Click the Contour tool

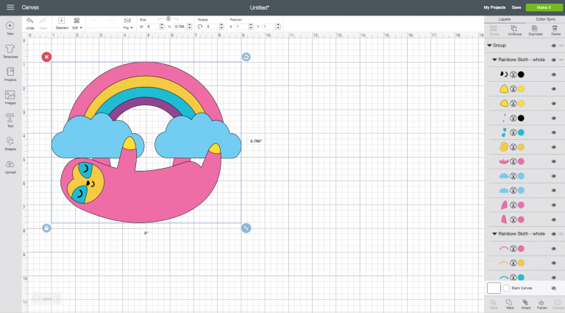point(558,304)
